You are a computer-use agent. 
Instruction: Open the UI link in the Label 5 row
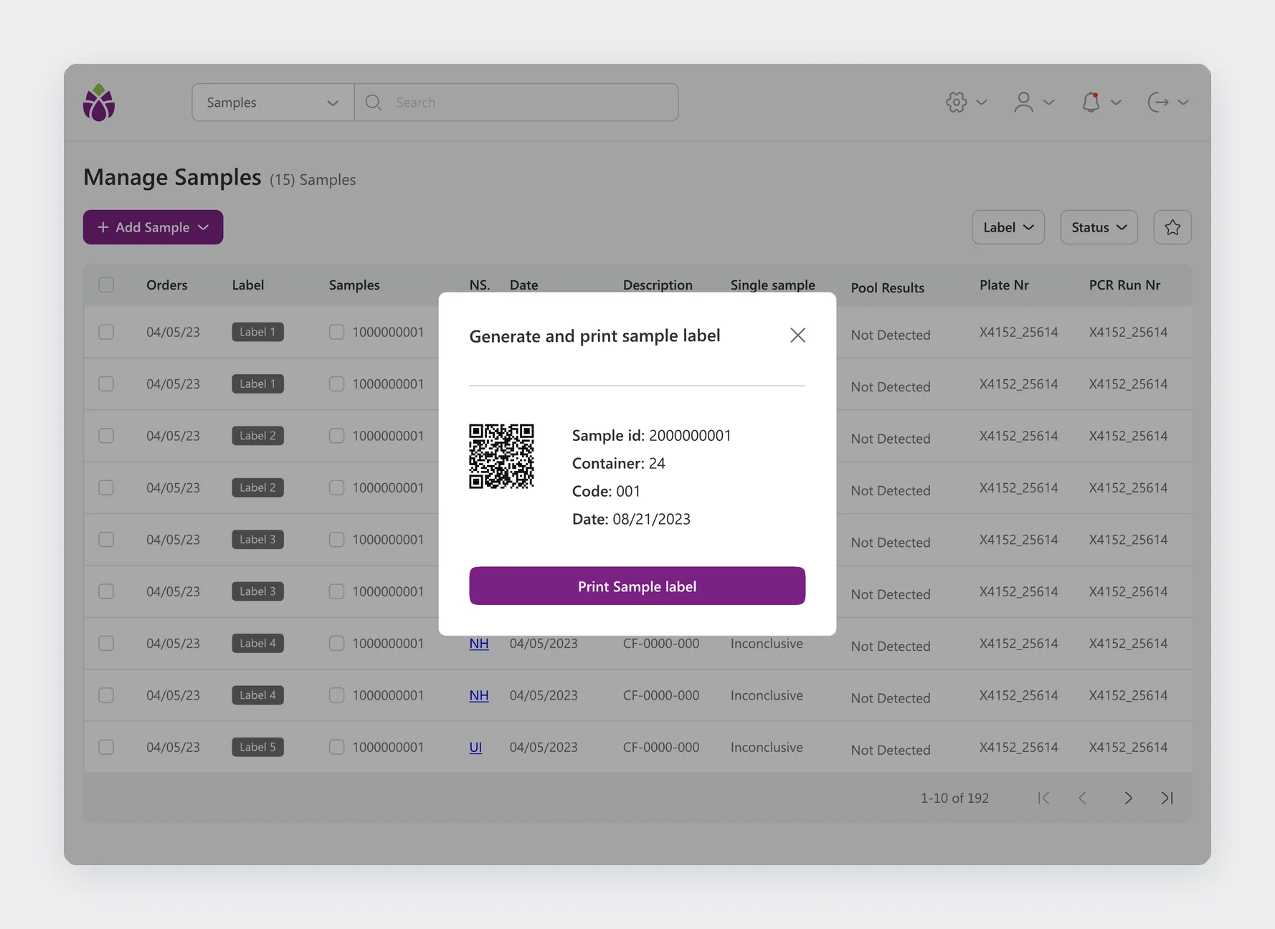click(475, 747)
